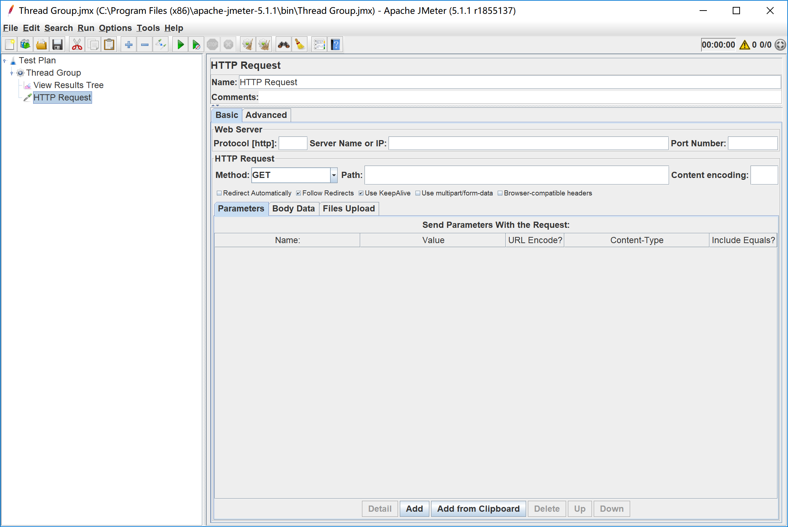Collapse the Test Plan tree node
This screenshot has height=527, width=788.
click(5, 60)
